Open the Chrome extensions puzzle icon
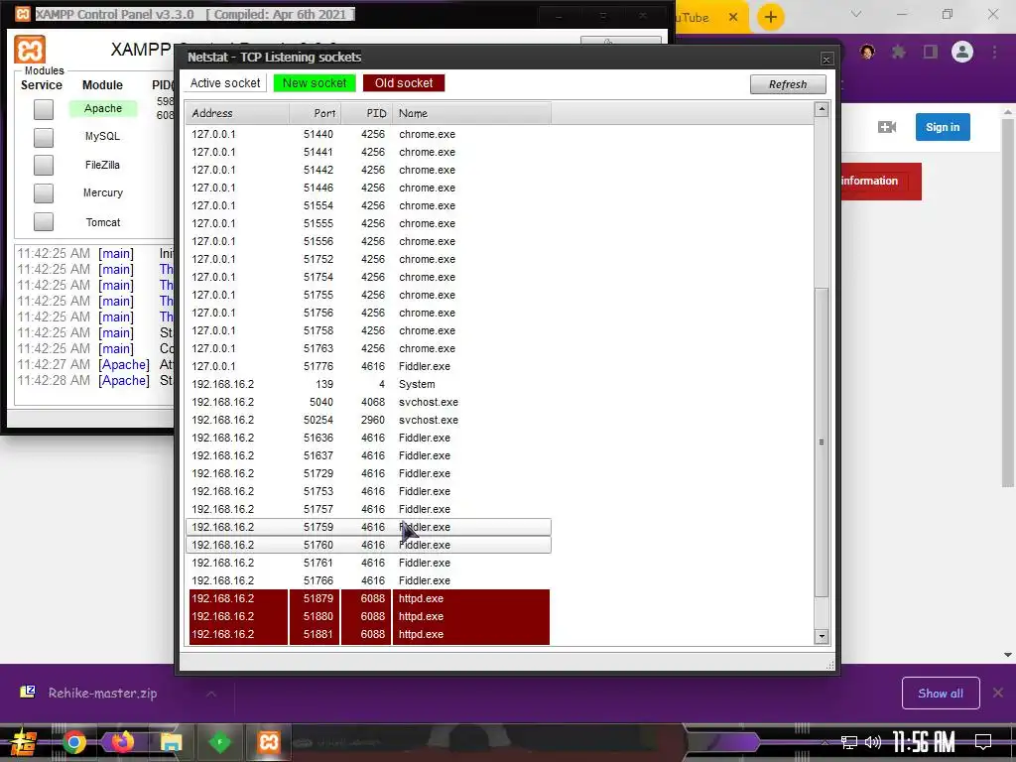This screenshot has height=762, width=1016. tap(899, 52)
